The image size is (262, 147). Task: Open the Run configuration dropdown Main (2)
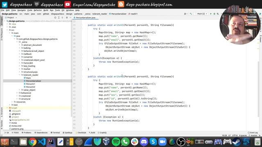[201, 14]
